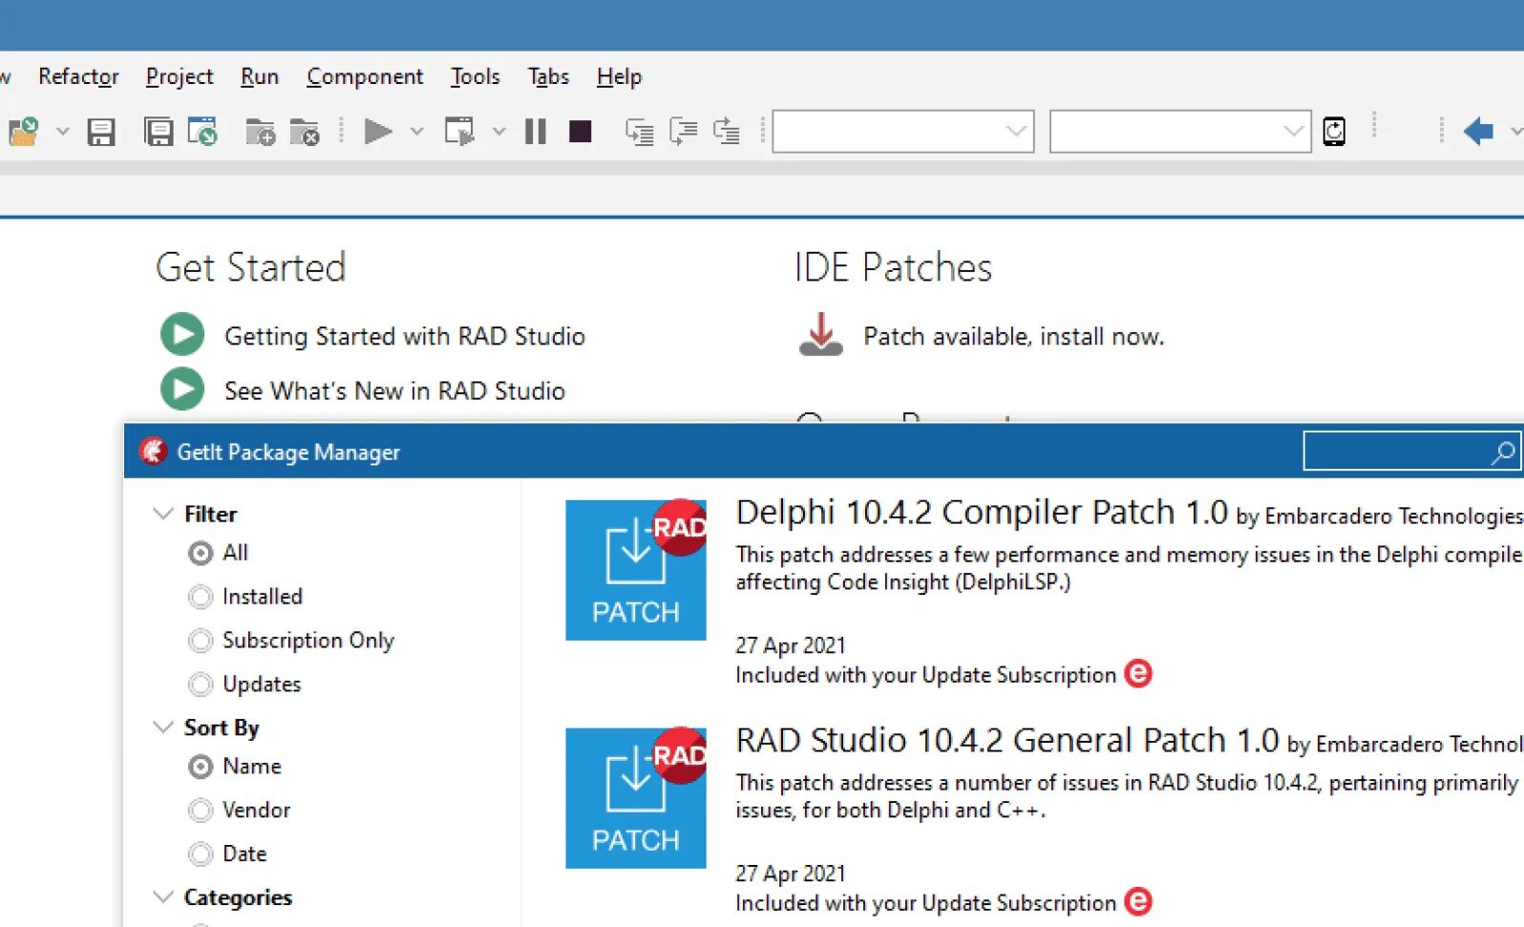This screenshot has height=927, width=1524.
Task: Open project using the folder toolbar icon
Action: point(23,131)
